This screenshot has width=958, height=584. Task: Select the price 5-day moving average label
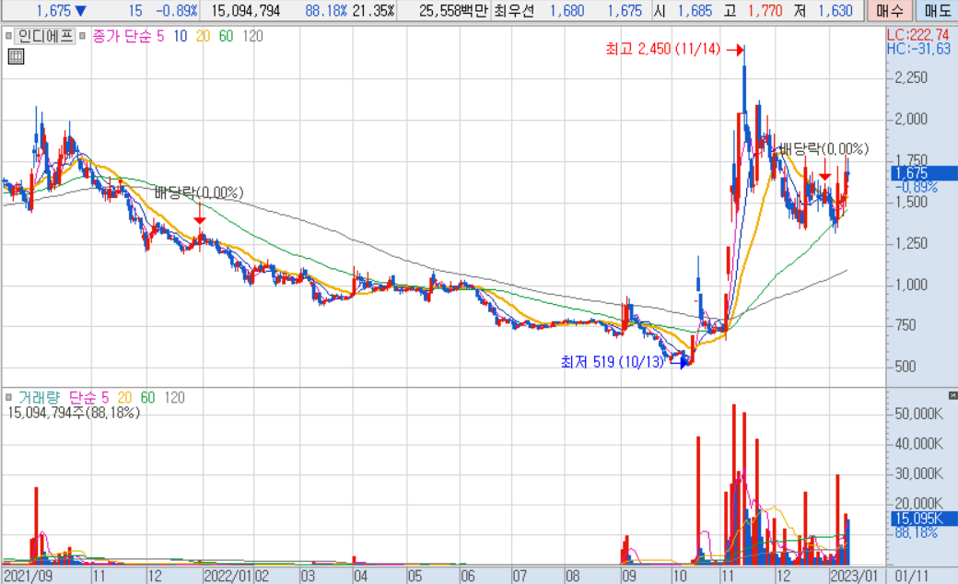click(x=160, y=36)
